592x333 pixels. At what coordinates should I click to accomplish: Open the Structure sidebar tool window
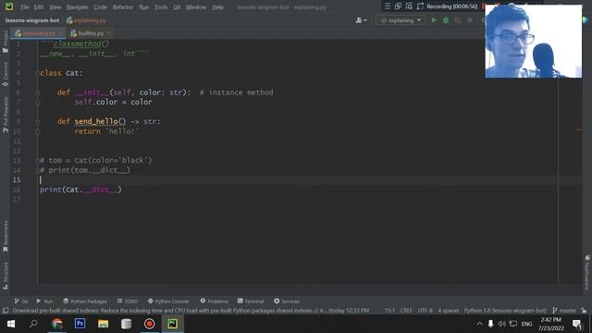[5, 276]
